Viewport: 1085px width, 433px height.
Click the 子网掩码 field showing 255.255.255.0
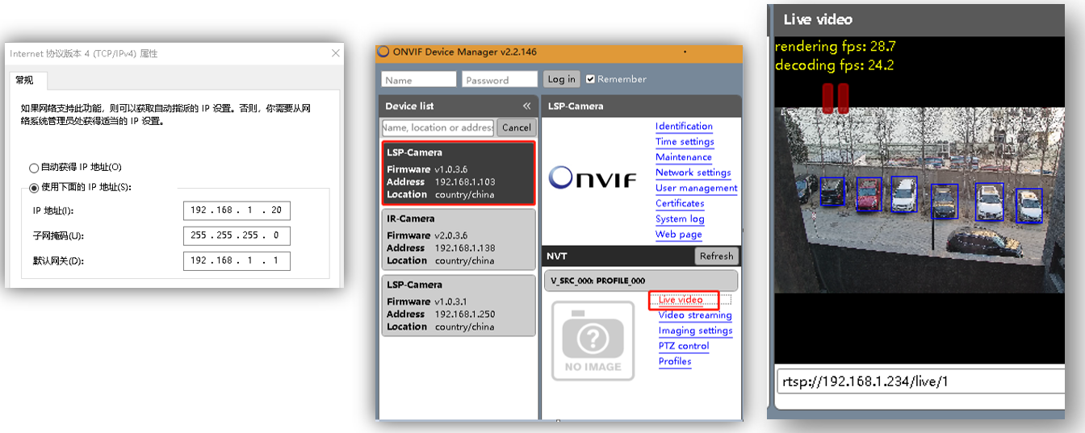237,236
